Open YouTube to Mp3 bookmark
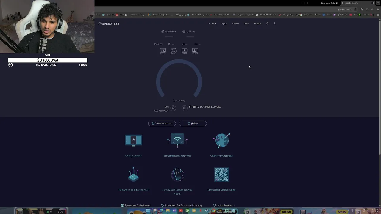The height and width of the screenshot is (214, 381). (x=314, y=15)
